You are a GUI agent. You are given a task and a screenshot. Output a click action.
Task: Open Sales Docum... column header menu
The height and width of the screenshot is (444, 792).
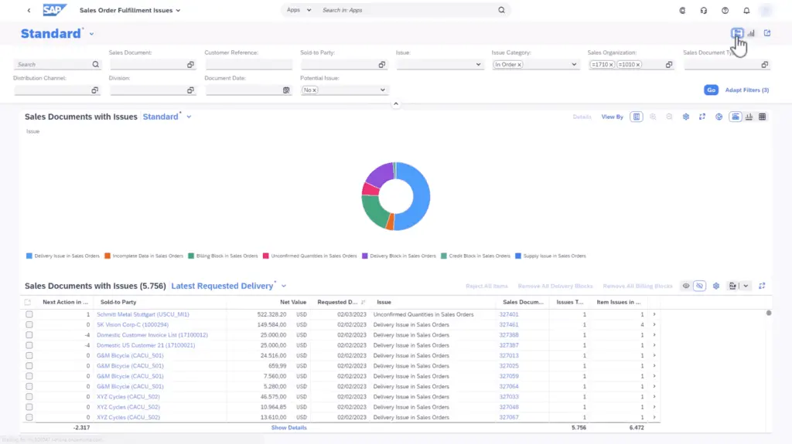pyautogui.click(x=523, y=302)
